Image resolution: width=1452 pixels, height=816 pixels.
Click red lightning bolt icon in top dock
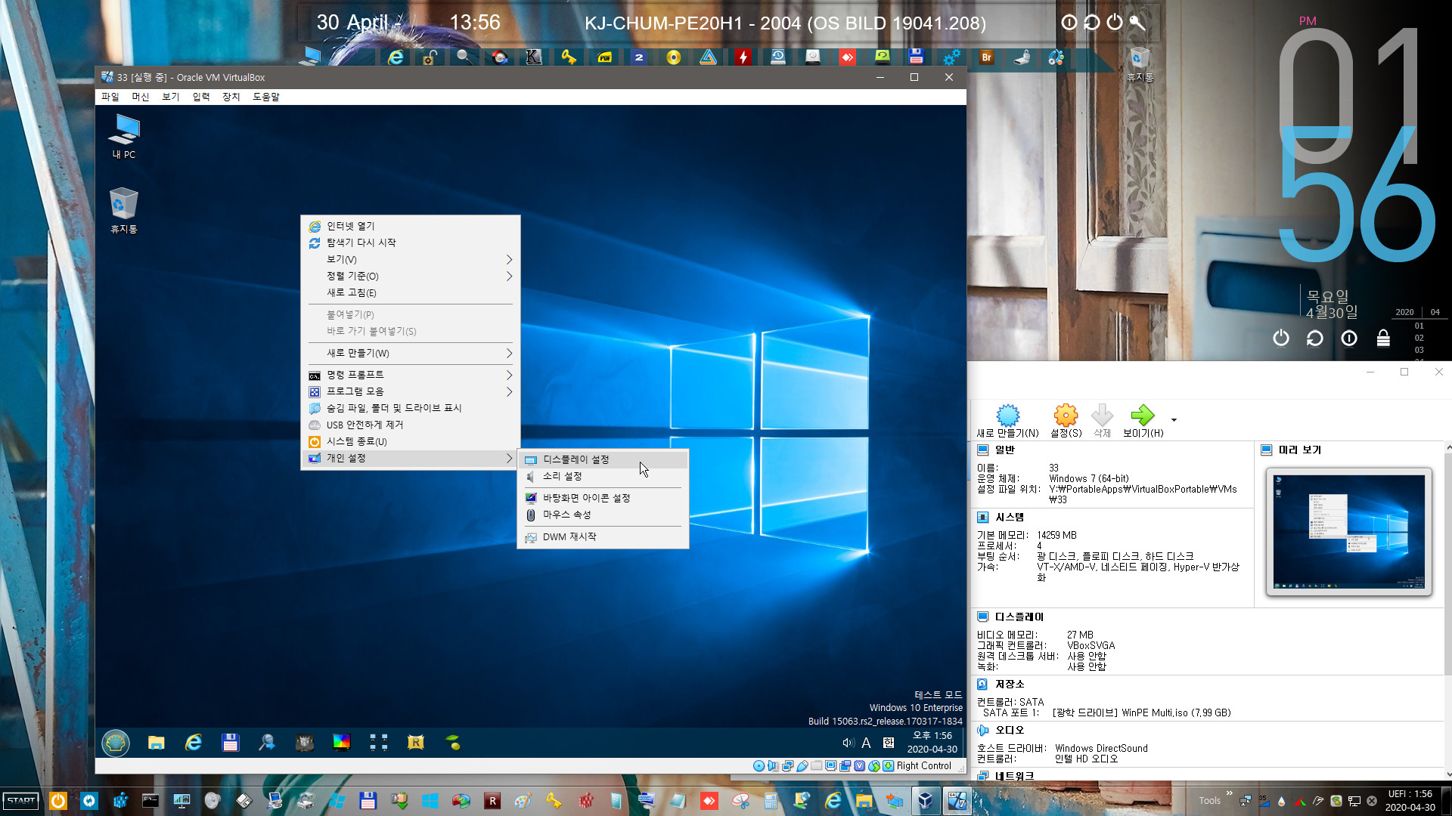(x=743, y=57)
